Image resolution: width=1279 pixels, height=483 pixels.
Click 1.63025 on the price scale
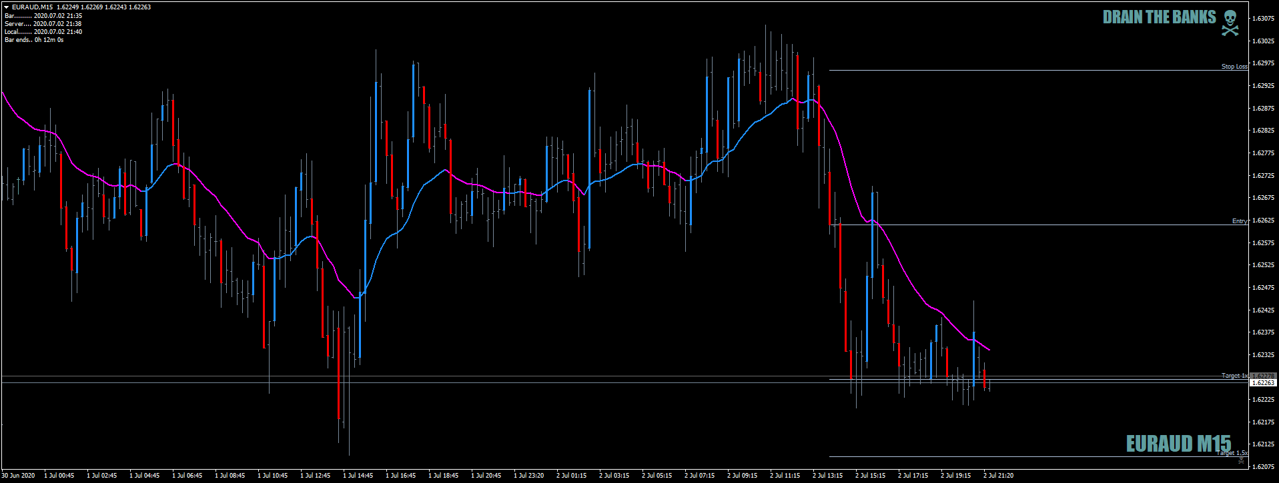point(1264,41)
